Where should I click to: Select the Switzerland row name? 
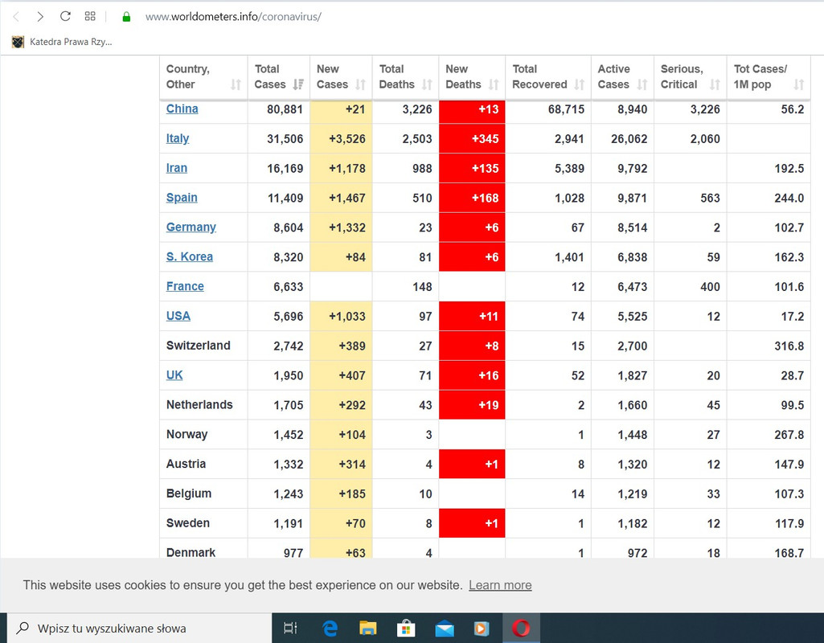point(198,345)
